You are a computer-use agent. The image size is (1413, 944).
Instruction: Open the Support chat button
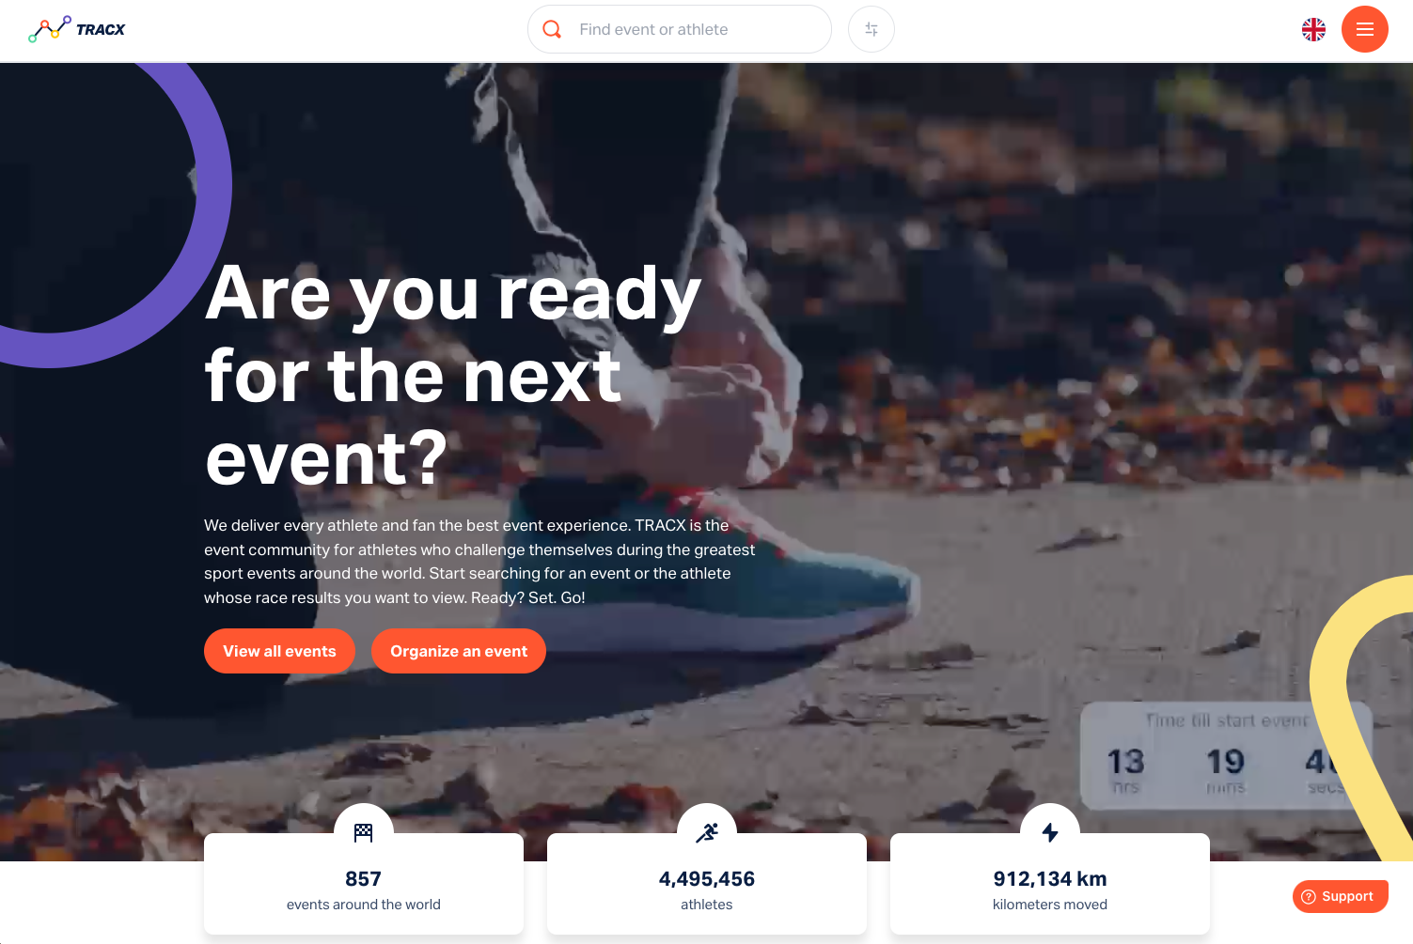[x=1340, y=896]
